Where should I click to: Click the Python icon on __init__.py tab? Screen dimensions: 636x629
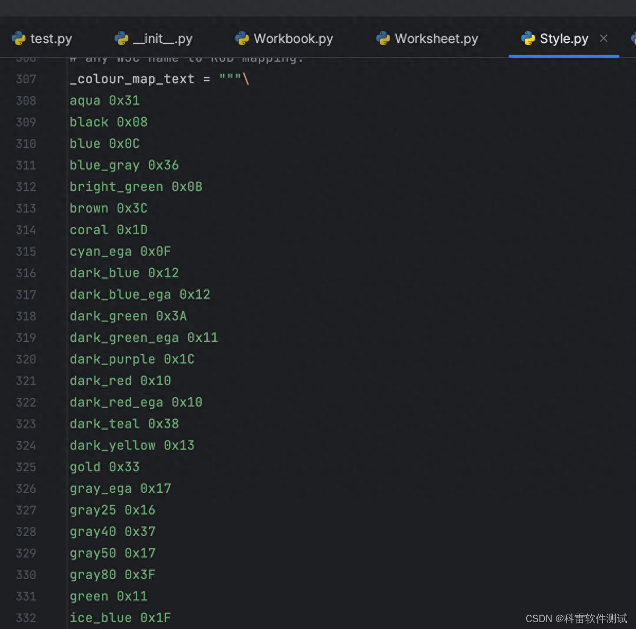(121, 38)
